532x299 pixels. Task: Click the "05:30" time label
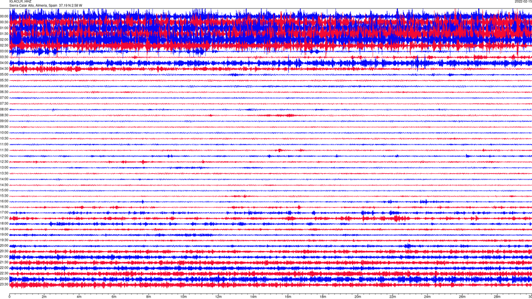pos(4,80)
